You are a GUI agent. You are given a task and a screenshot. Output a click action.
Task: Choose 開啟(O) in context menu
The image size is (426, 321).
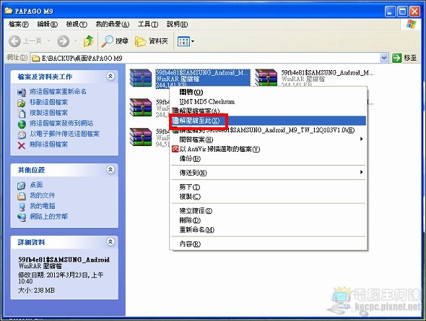click(268, 92)
